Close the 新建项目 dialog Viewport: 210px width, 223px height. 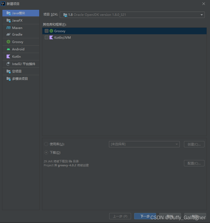[204, 4]
